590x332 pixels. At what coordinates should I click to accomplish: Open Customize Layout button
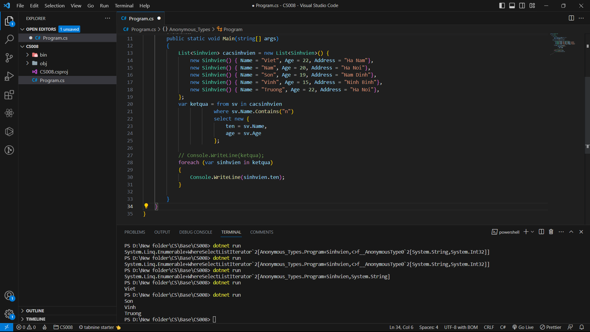(532, 6)
